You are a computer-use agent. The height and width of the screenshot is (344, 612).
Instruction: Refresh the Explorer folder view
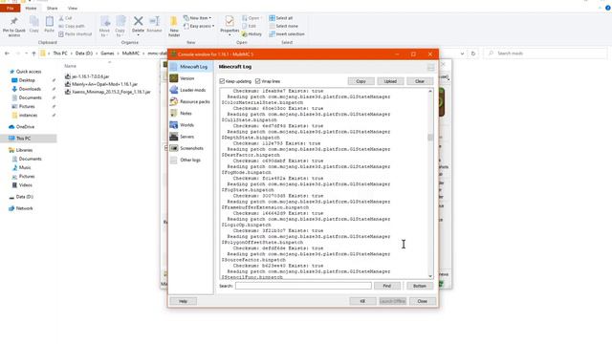tap(473, 54)
